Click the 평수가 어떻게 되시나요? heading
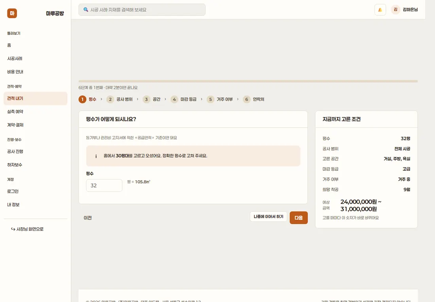 pos(111,119)
